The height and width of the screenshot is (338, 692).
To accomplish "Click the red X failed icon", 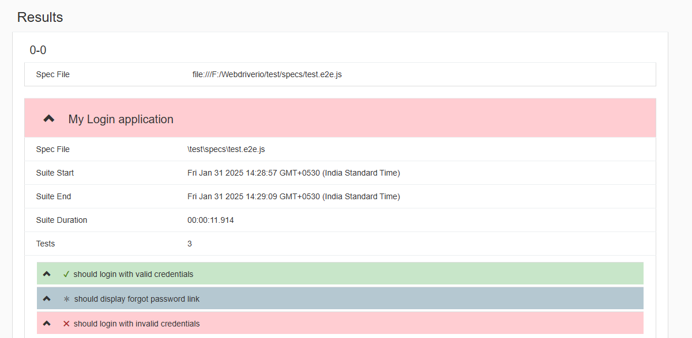I will point(66,324).
